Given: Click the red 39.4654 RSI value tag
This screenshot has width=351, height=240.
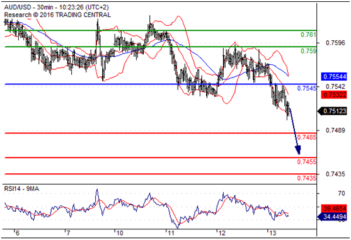Looking at the screenshot, I should (334, 209).
